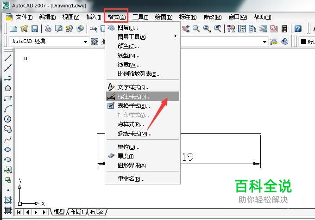The width and height of the screenshot is (315, 220).
Task: Click the Help question mark icon
Action: 298,29
